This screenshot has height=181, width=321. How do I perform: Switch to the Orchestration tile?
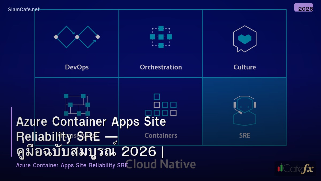pos(161,67)
